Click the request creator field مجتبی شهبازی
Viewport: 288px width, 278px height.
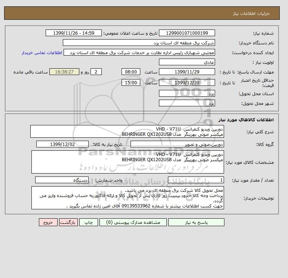click(x=139, y=53)
